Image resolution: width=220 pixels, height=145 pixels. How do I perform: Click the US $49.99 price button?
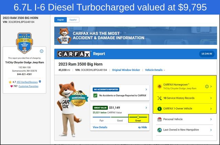coord(207,54)
